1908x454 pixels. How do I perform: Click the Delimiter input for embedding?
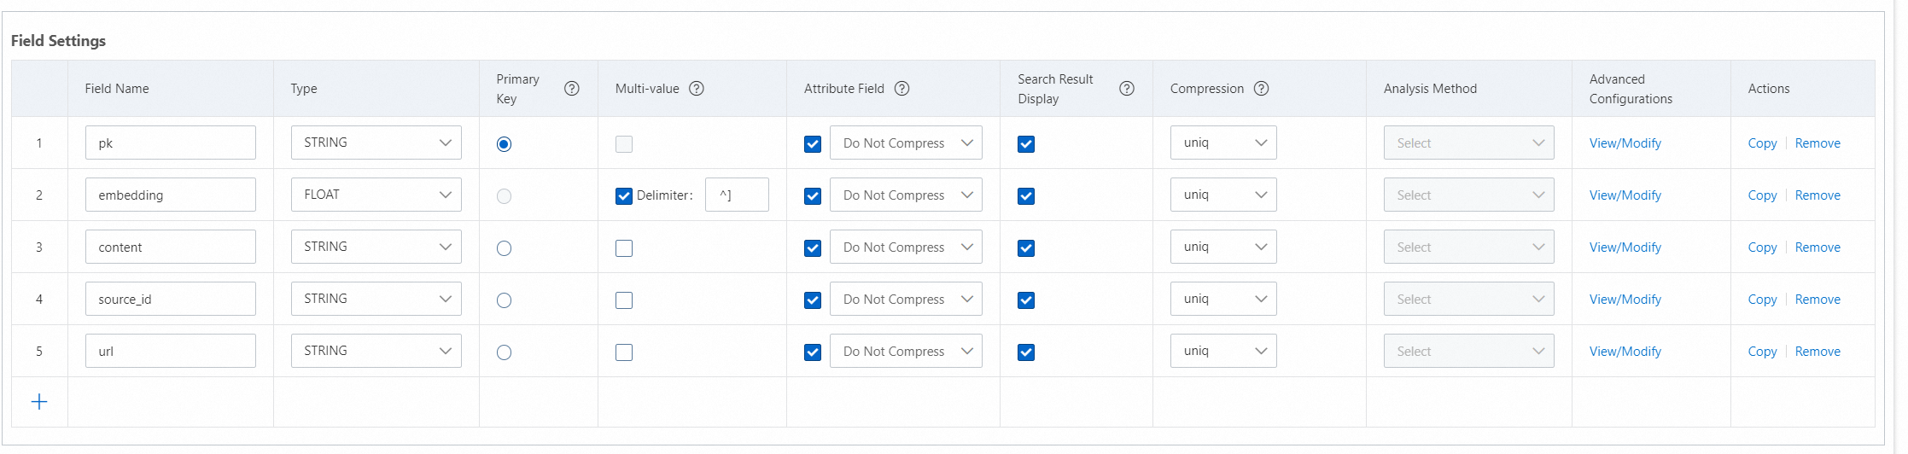737,195
